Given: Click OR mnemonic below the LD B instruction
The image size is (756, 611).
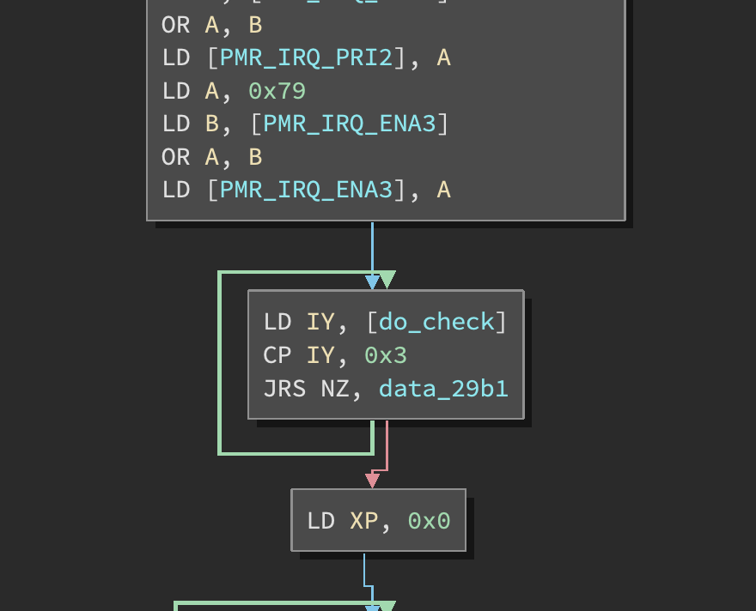Looking at the screenshot, I should tap(175, 157).
